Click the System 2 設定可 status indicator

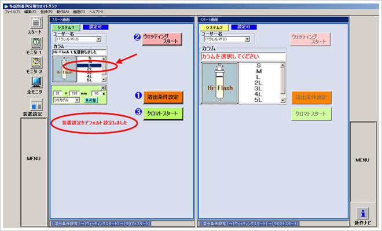pos(244,27)
